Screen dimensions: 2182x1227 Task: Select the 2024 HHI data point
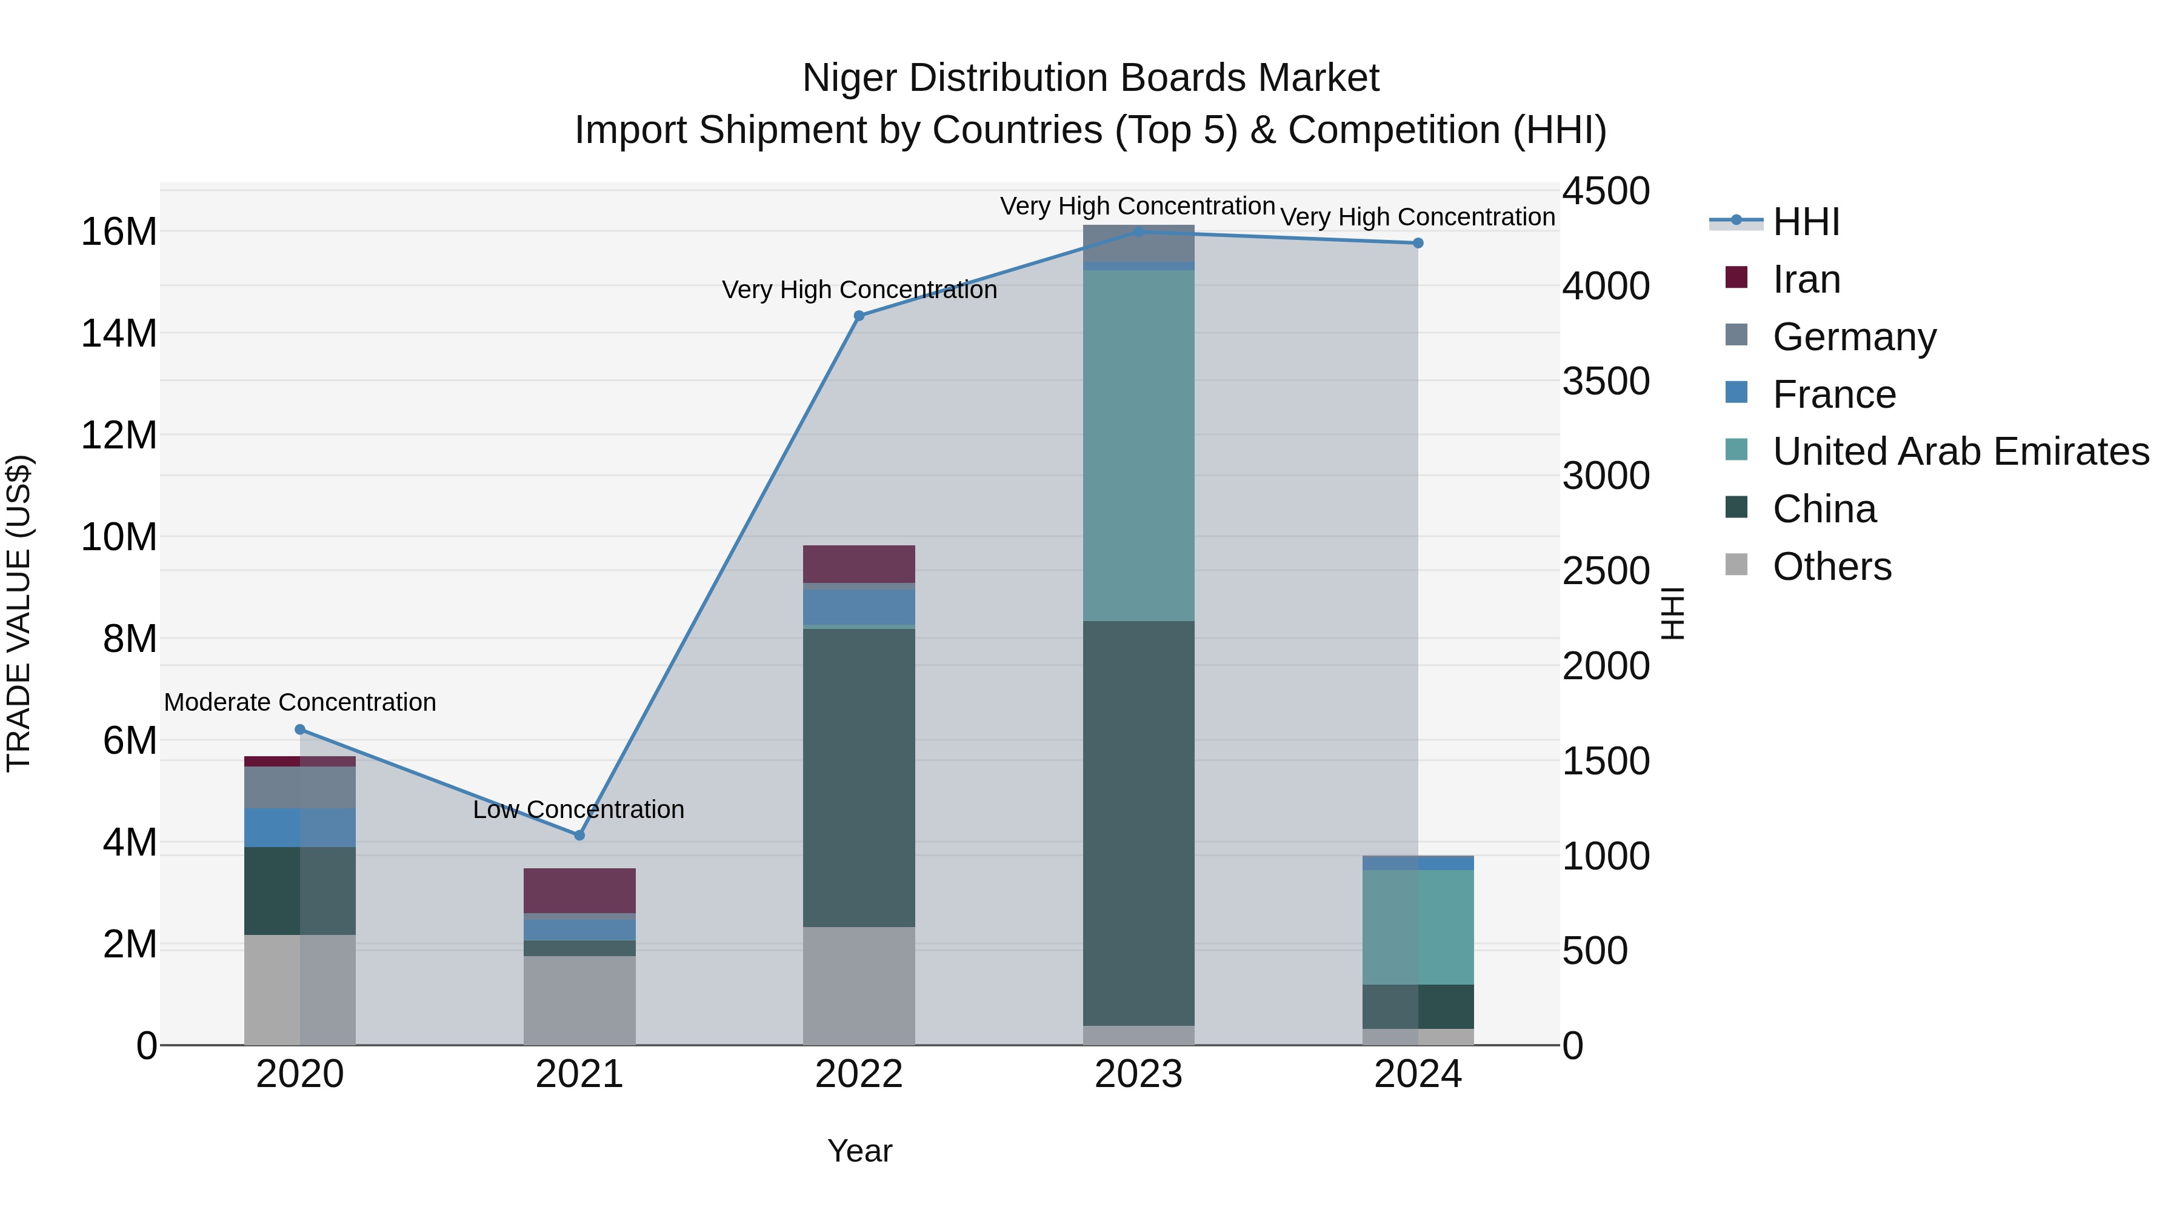point(1418,243)
